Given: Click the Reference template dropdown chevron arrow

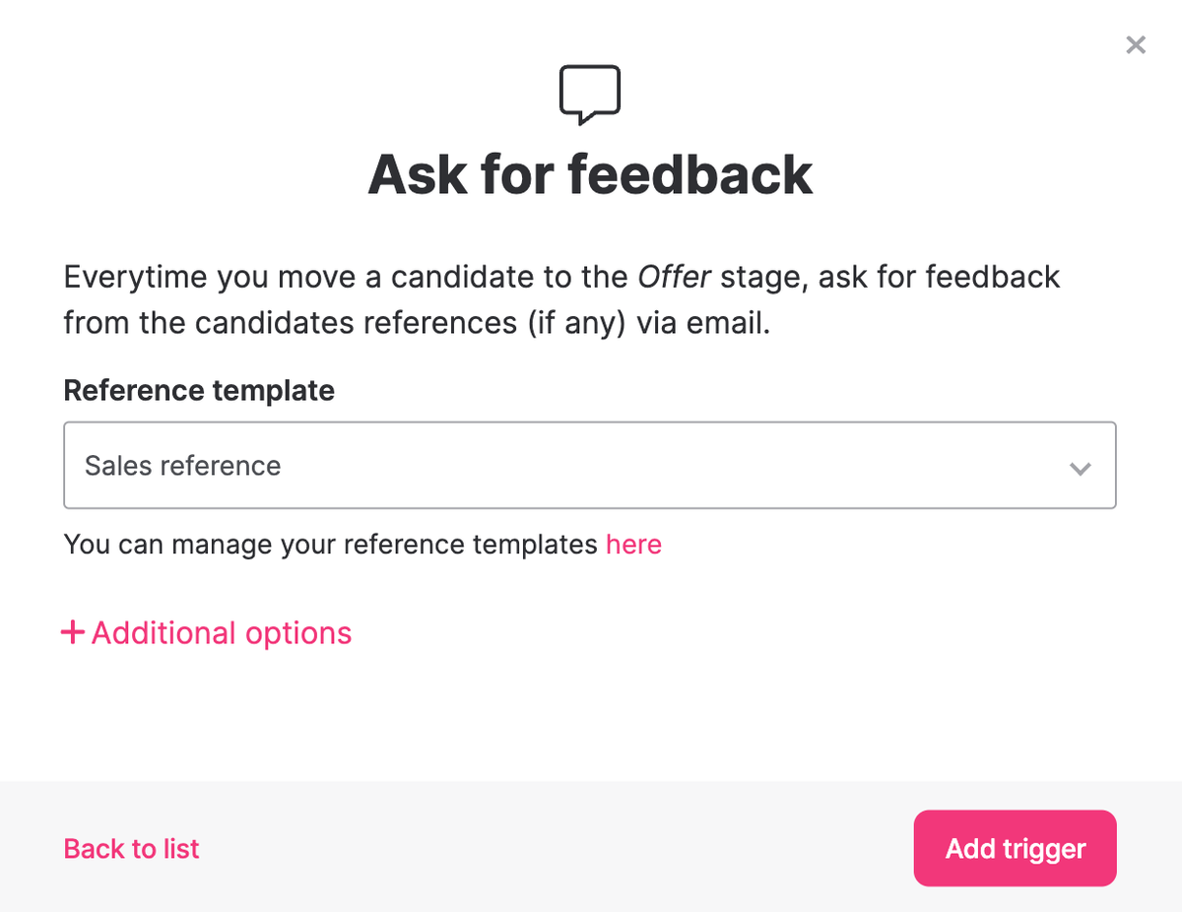Looking at the screenshot, I should (x=1080, y=468).
